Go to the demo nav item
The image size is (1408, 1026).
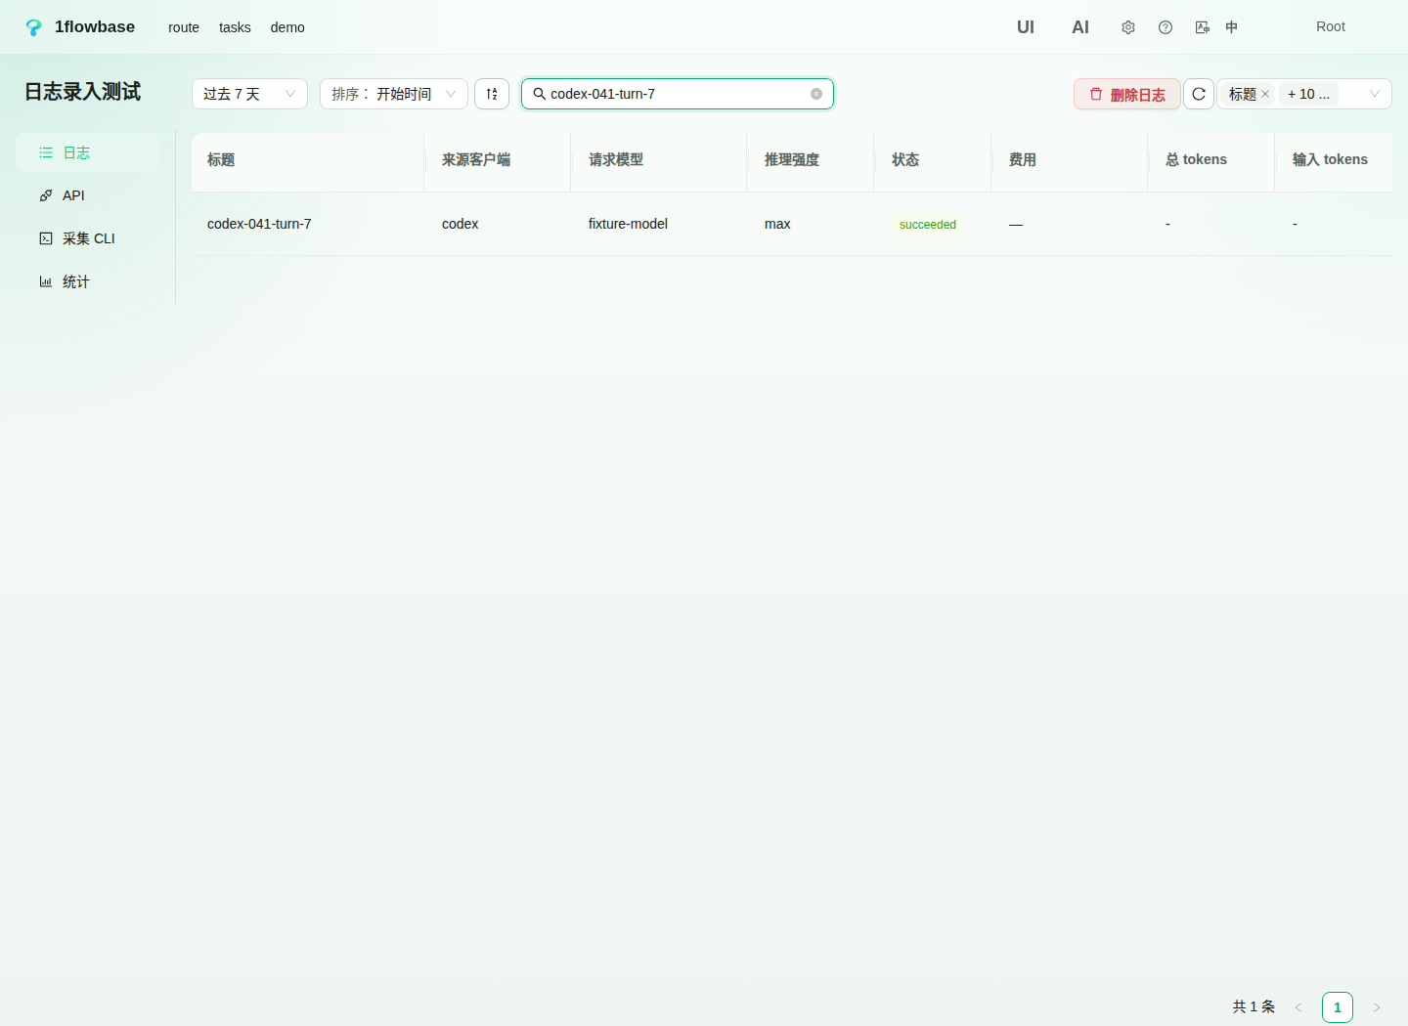[287, 27]
